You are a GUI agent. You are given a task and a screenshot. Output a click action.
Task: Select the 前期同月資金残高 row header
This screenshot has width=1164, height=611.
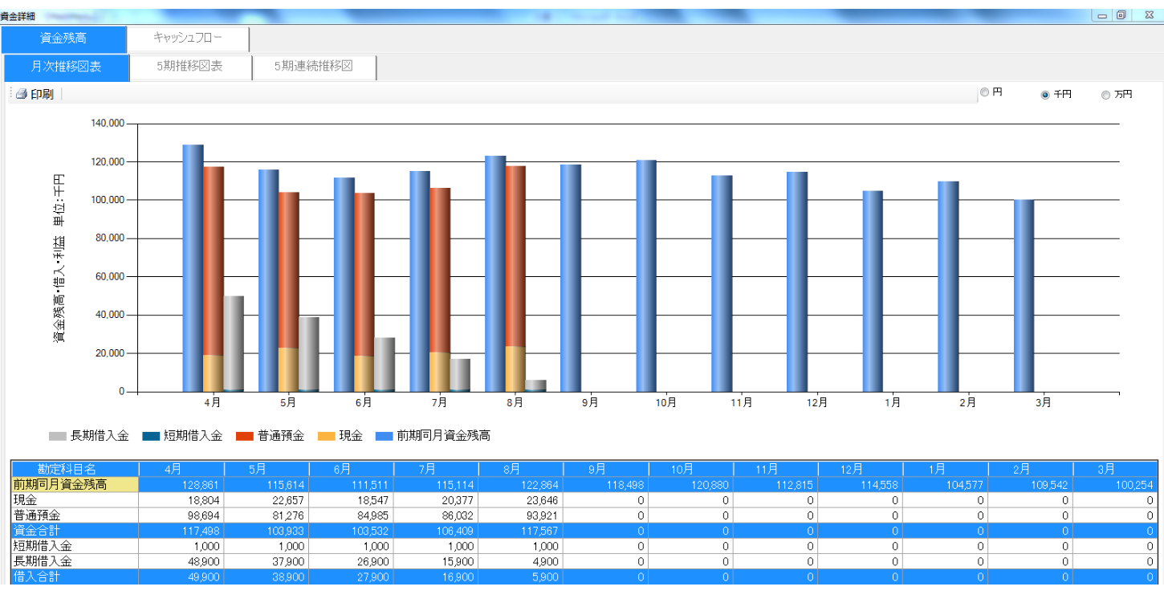pos(75,484)
